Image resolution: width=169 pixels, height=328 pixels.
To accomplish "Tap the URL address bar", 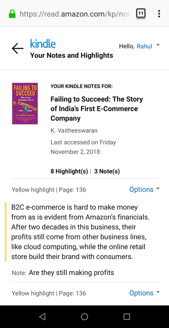I will click(75, 14).
